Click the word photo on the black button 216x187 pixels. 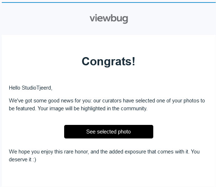(x=124, y=132)
